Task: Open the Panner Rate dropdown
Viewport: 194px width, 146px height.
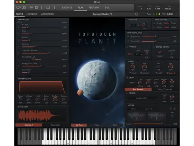Action: (139, 54)
